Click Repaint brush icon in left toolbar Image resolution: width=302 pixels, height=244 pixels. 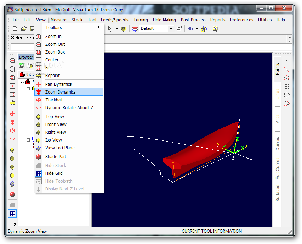click(12, 103)
